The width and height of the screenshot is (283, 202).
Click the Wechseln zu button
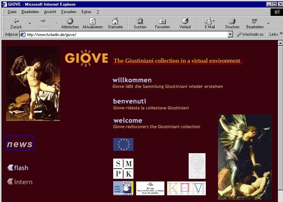tap(251, 35)
